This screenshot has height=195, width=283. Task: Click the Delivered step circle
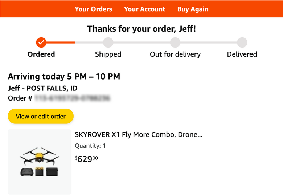(x=242, y=42)
